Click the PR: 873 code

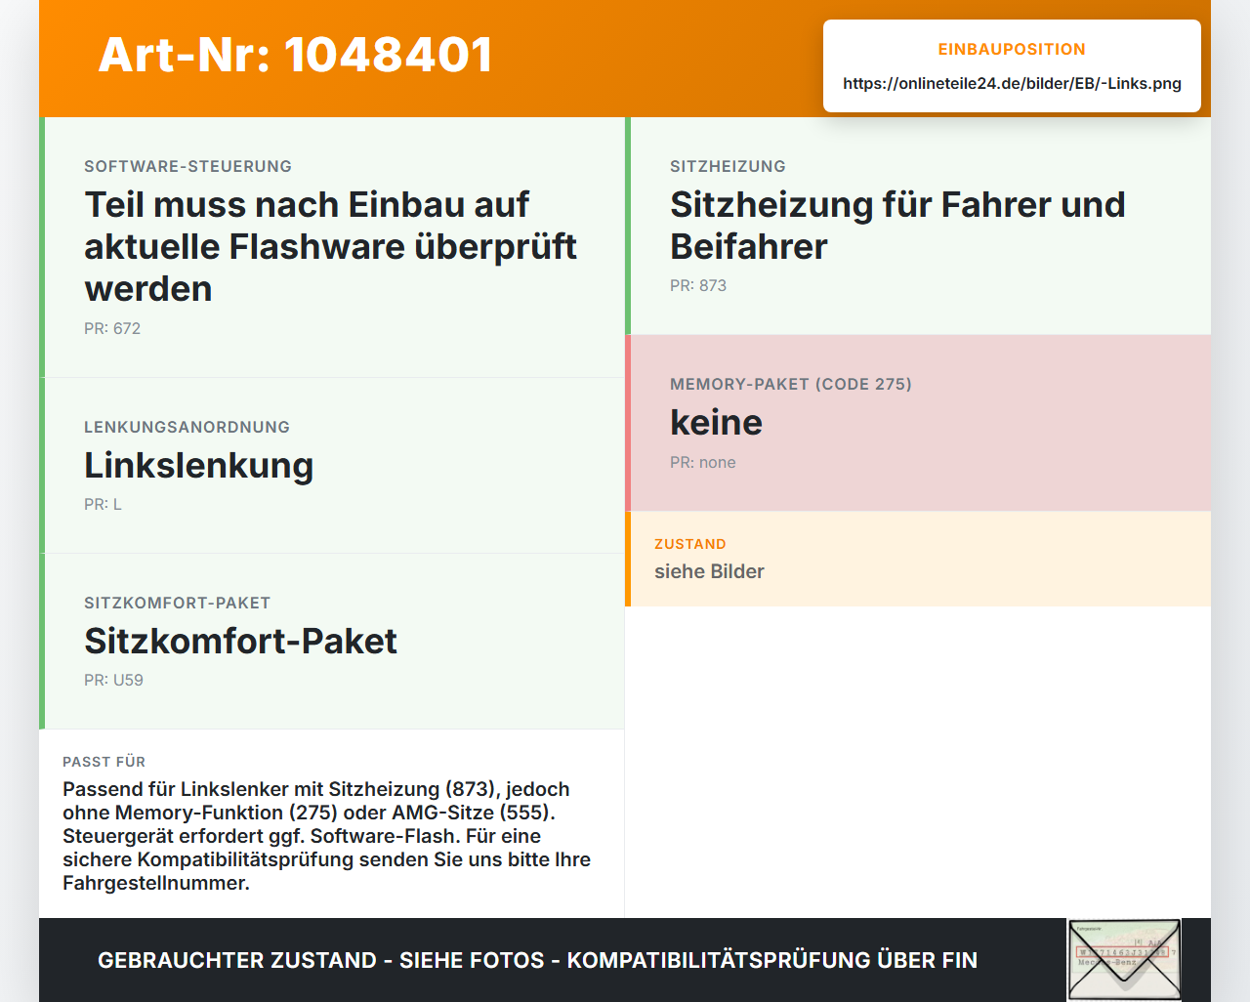(x=698, y=285)
